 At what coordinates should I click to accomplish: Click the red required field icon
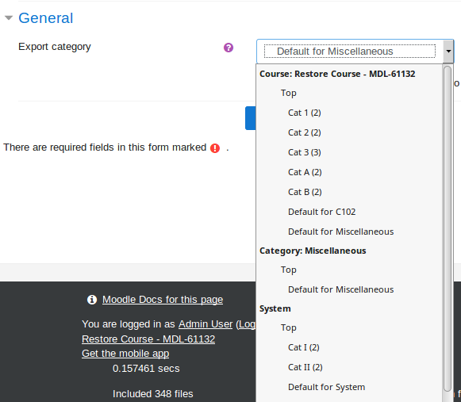215,148
